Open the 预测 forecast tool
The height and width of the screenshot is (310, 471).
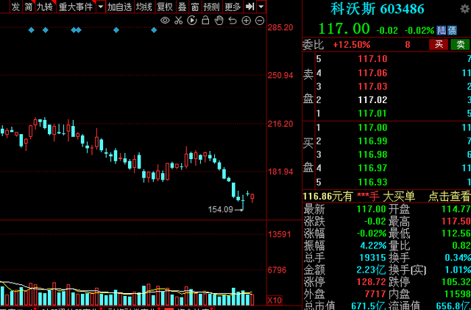(x=212, y=7)
